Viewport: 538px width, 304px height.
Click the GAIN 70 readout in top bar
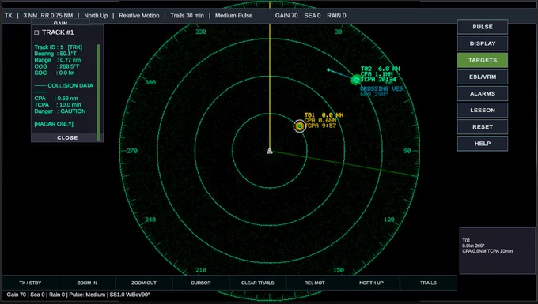pos(286,16)
